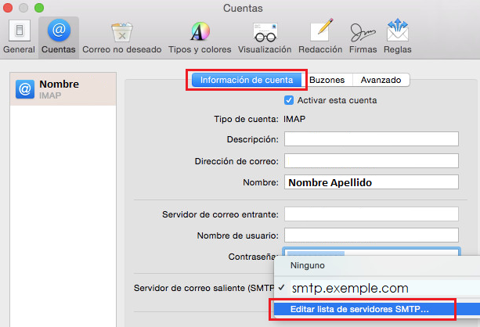Click the Descripción input field

coord(370,139)
